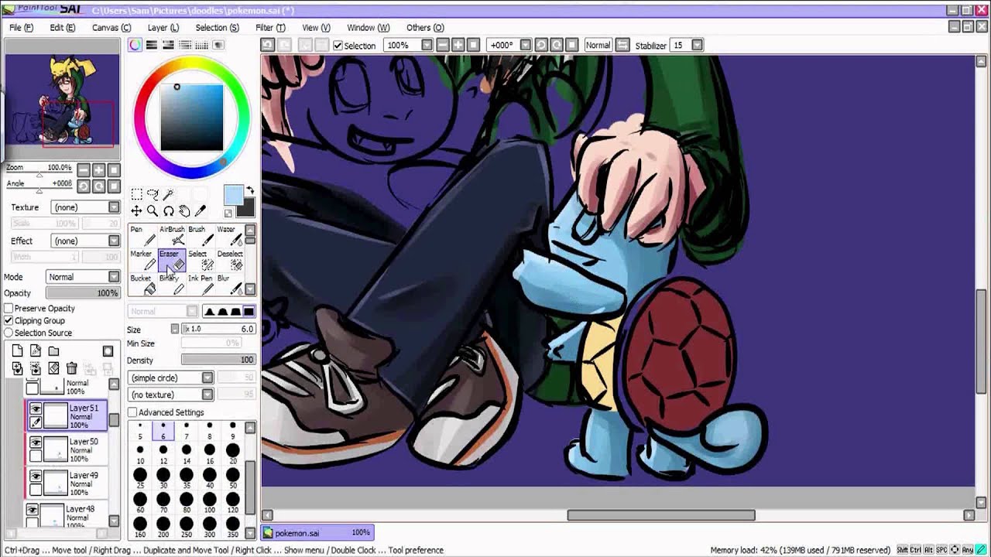Click the light blue foreground color swatch
Image resolution: width=991 pixels, height=557 pixels.
233,195
